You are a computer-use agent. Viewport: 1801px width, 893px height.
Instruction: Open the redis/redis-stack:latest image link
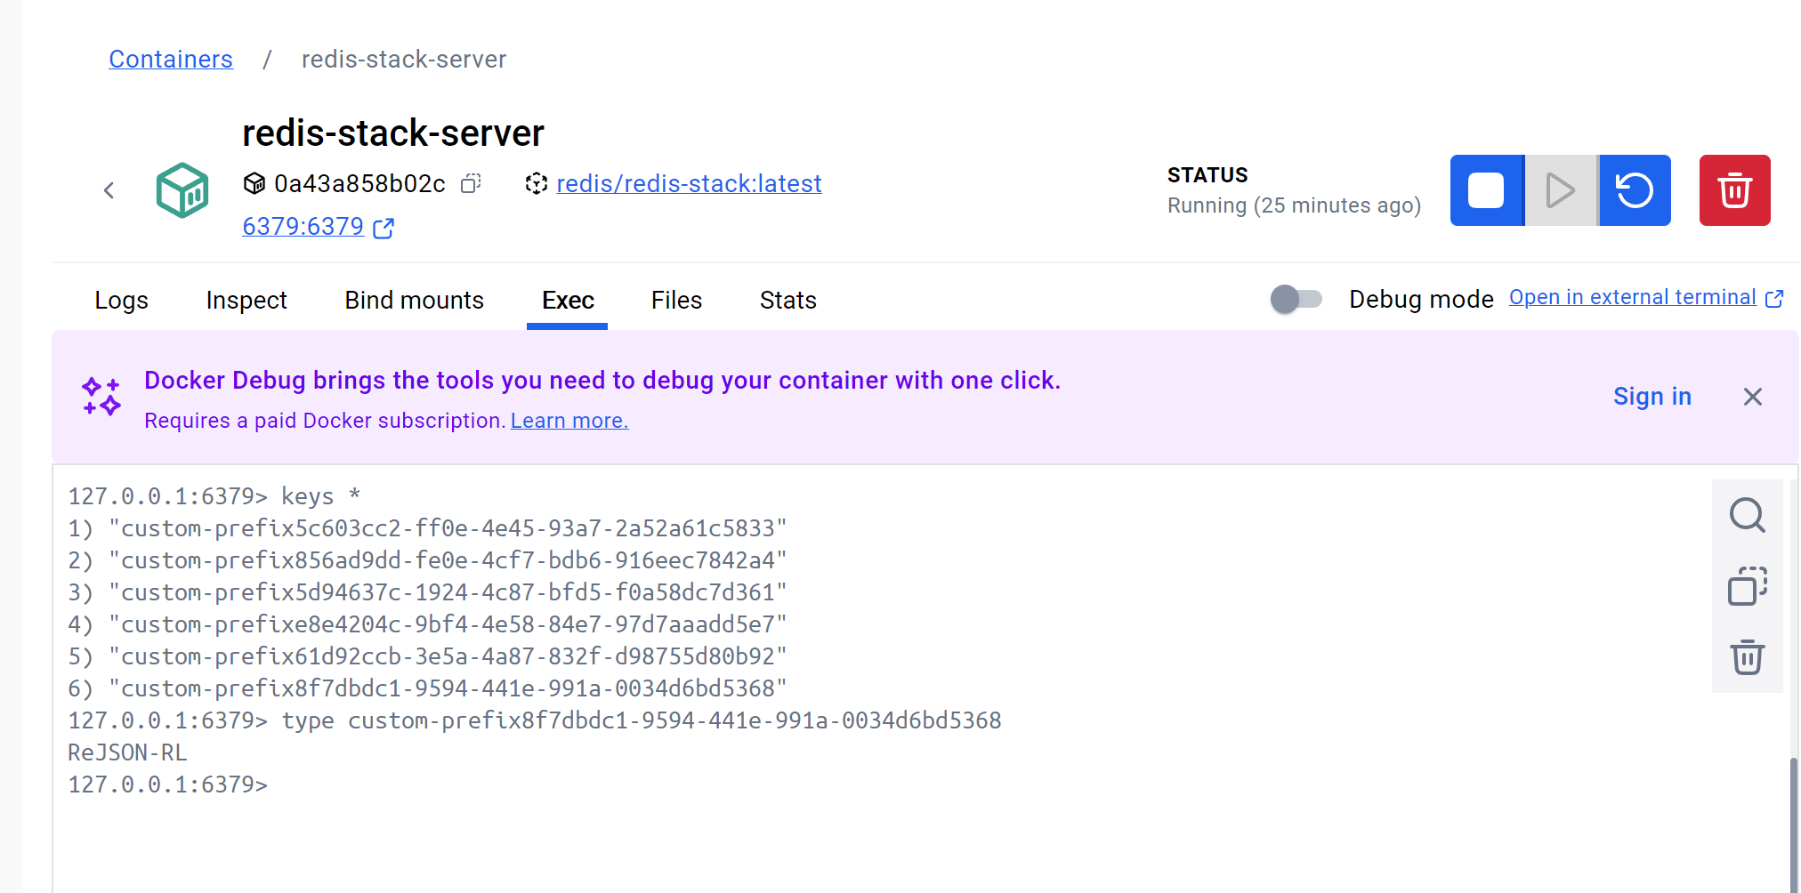[690, 183]
